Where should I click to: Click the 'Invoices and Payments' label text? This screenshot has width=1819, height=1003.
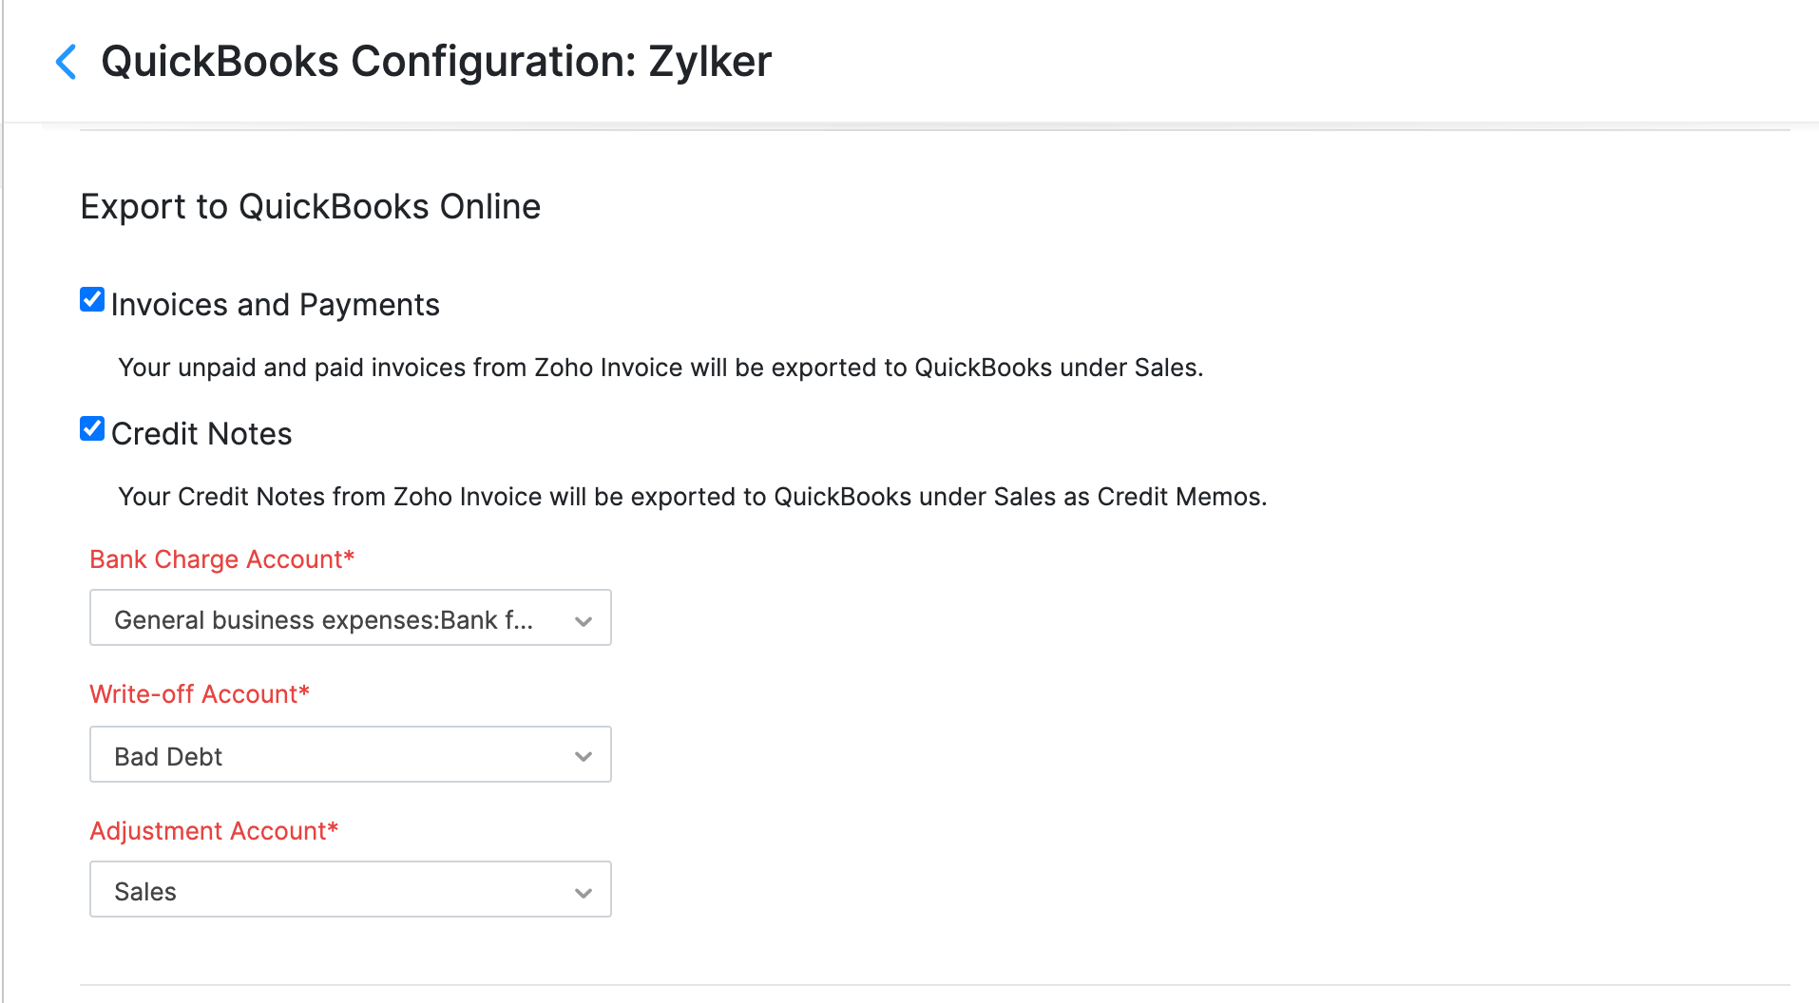tap(275, 305)
